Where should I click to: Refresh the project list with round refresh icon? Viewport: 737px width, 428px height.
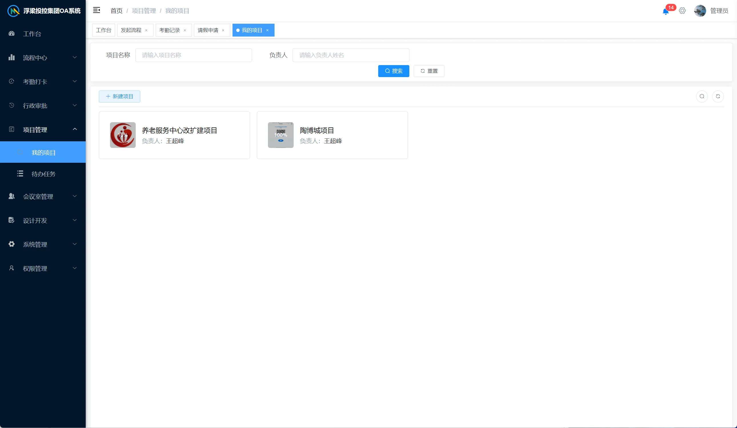click(718, 97)
